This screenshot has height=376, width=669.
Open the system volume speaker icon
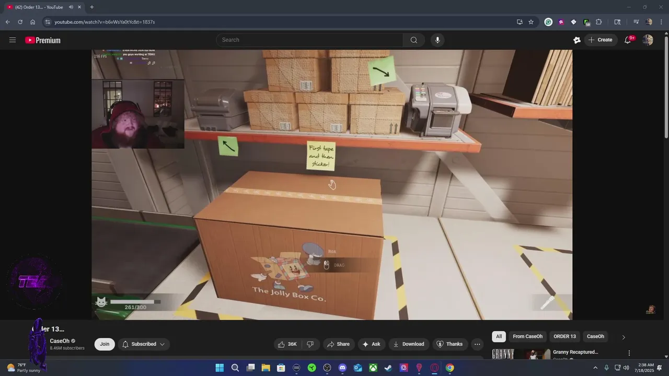tap(626, 368)
